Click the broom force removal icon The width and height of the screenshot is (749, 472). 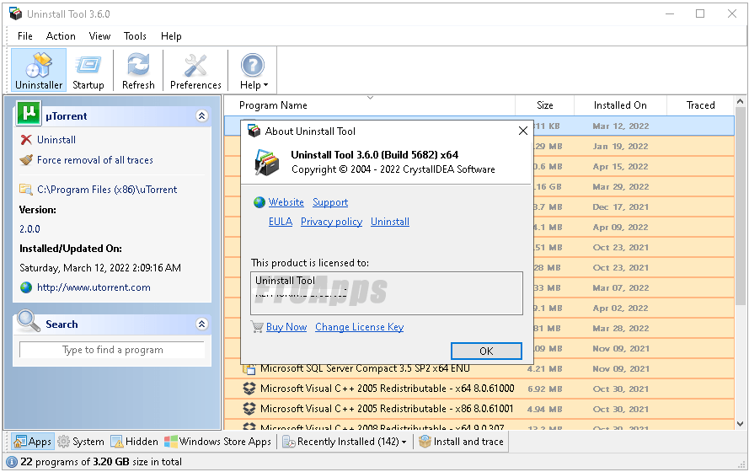[x=26, y=159]
